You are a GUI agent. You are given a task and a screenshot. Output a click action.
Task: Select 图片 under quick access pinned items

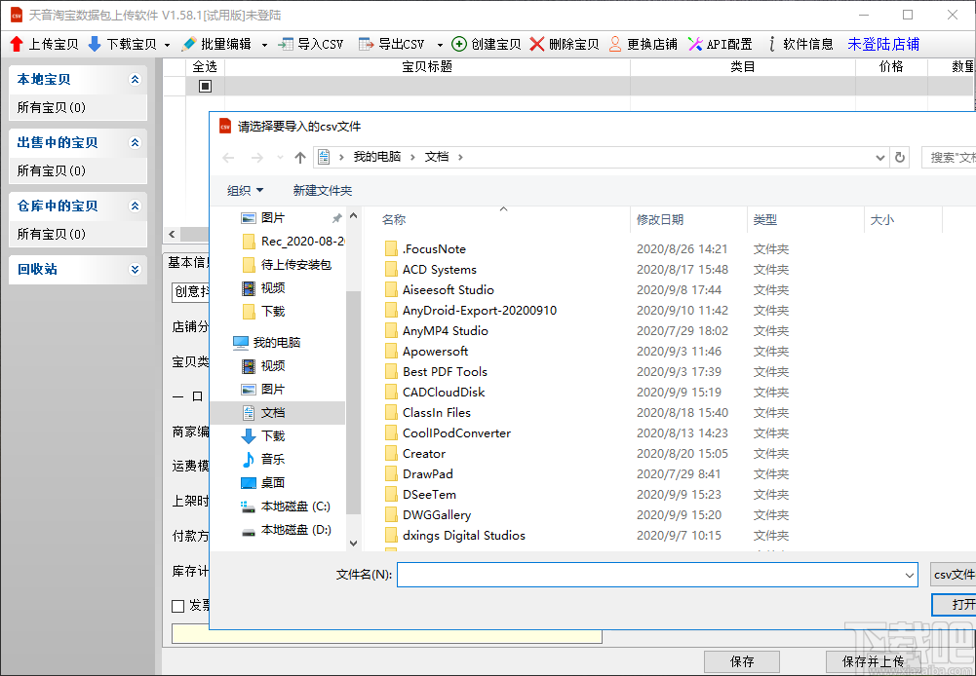(x=273, y=218)
